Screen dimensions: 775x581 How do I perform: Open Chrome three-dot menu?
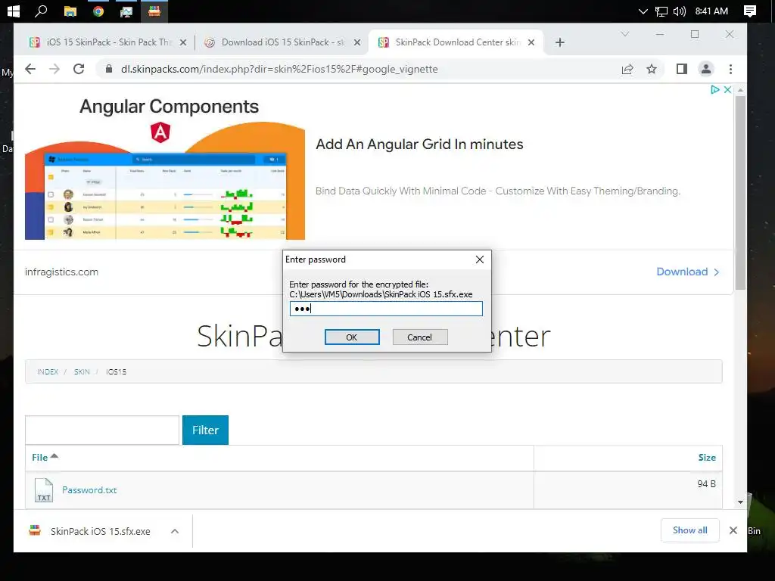(x=730, y=69)
